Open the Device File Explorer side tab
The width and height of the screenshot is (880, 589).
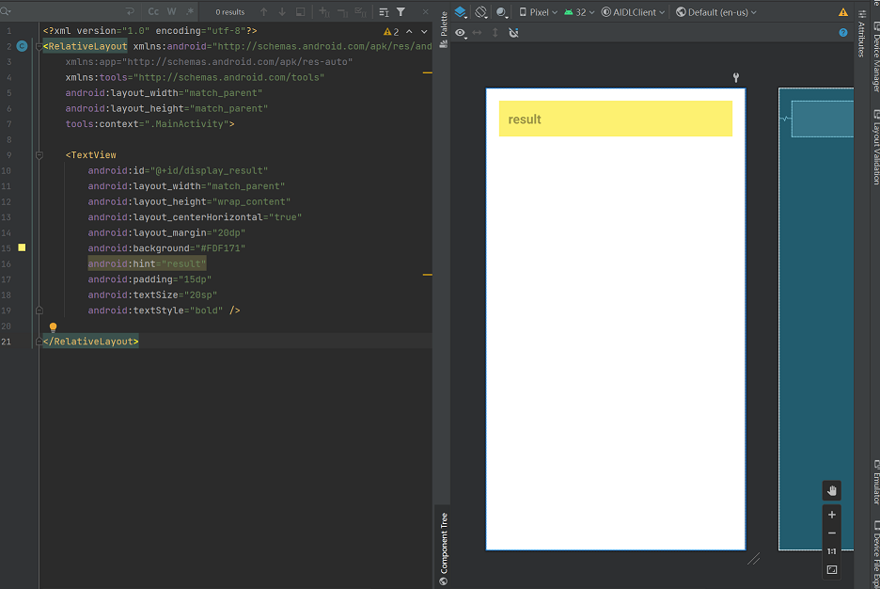(x=875, y=553)
